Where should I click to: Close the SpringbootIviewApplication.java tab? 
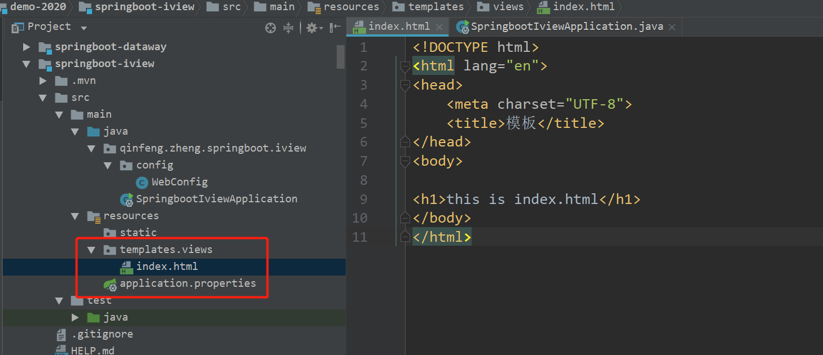[x=672, y=26]
